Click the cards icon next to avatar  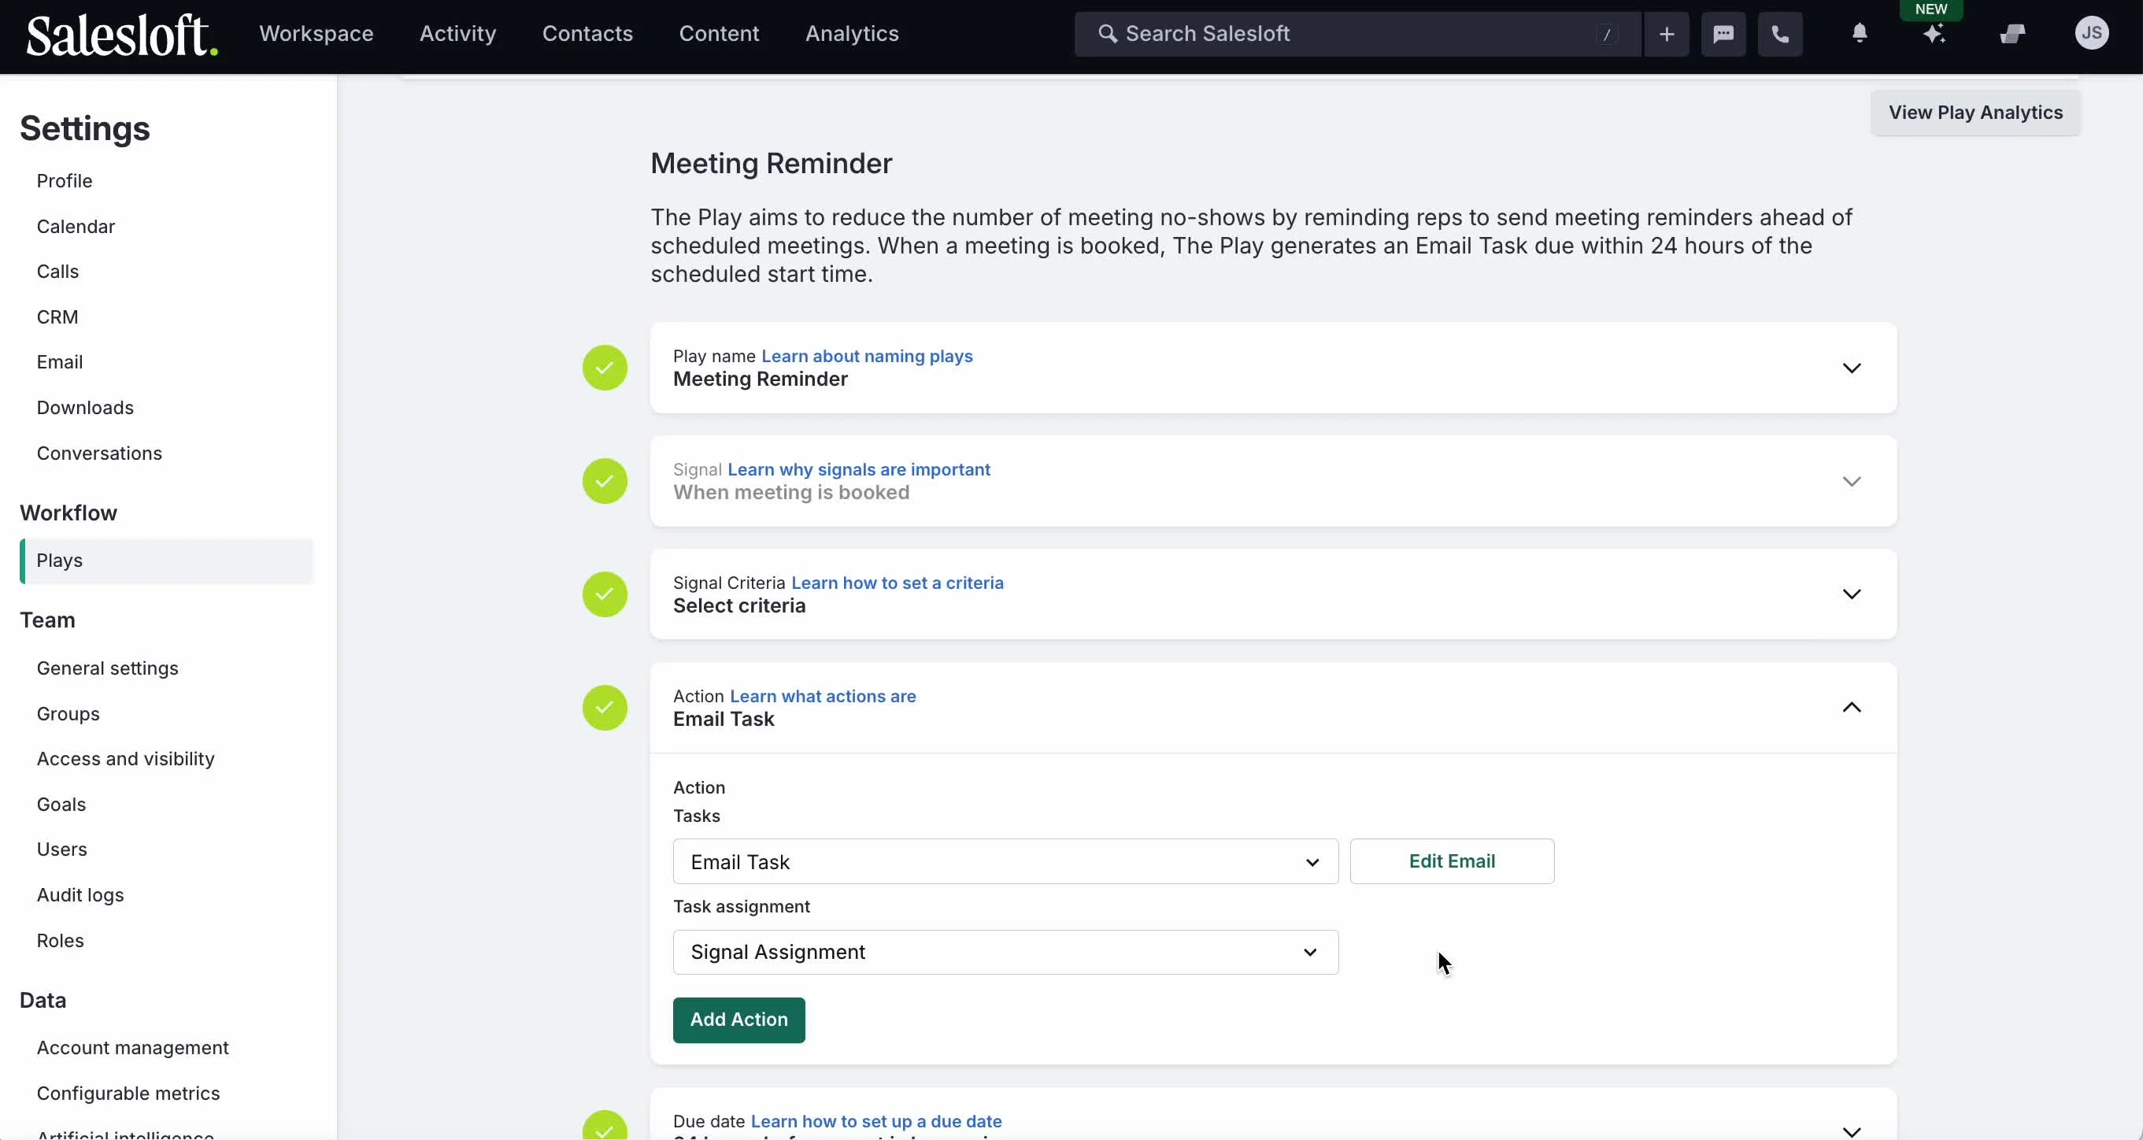(2012, 33)
